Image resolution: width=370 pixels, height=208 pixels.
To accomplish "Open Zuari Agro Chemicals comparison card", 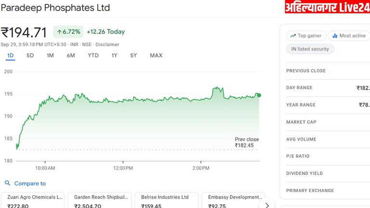I will click(x=33, y=201).
